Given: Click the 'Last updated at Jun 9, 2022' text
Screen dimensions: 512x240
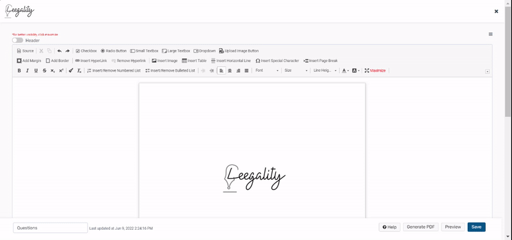Looking at the screenshot, I should pos(121,228).
